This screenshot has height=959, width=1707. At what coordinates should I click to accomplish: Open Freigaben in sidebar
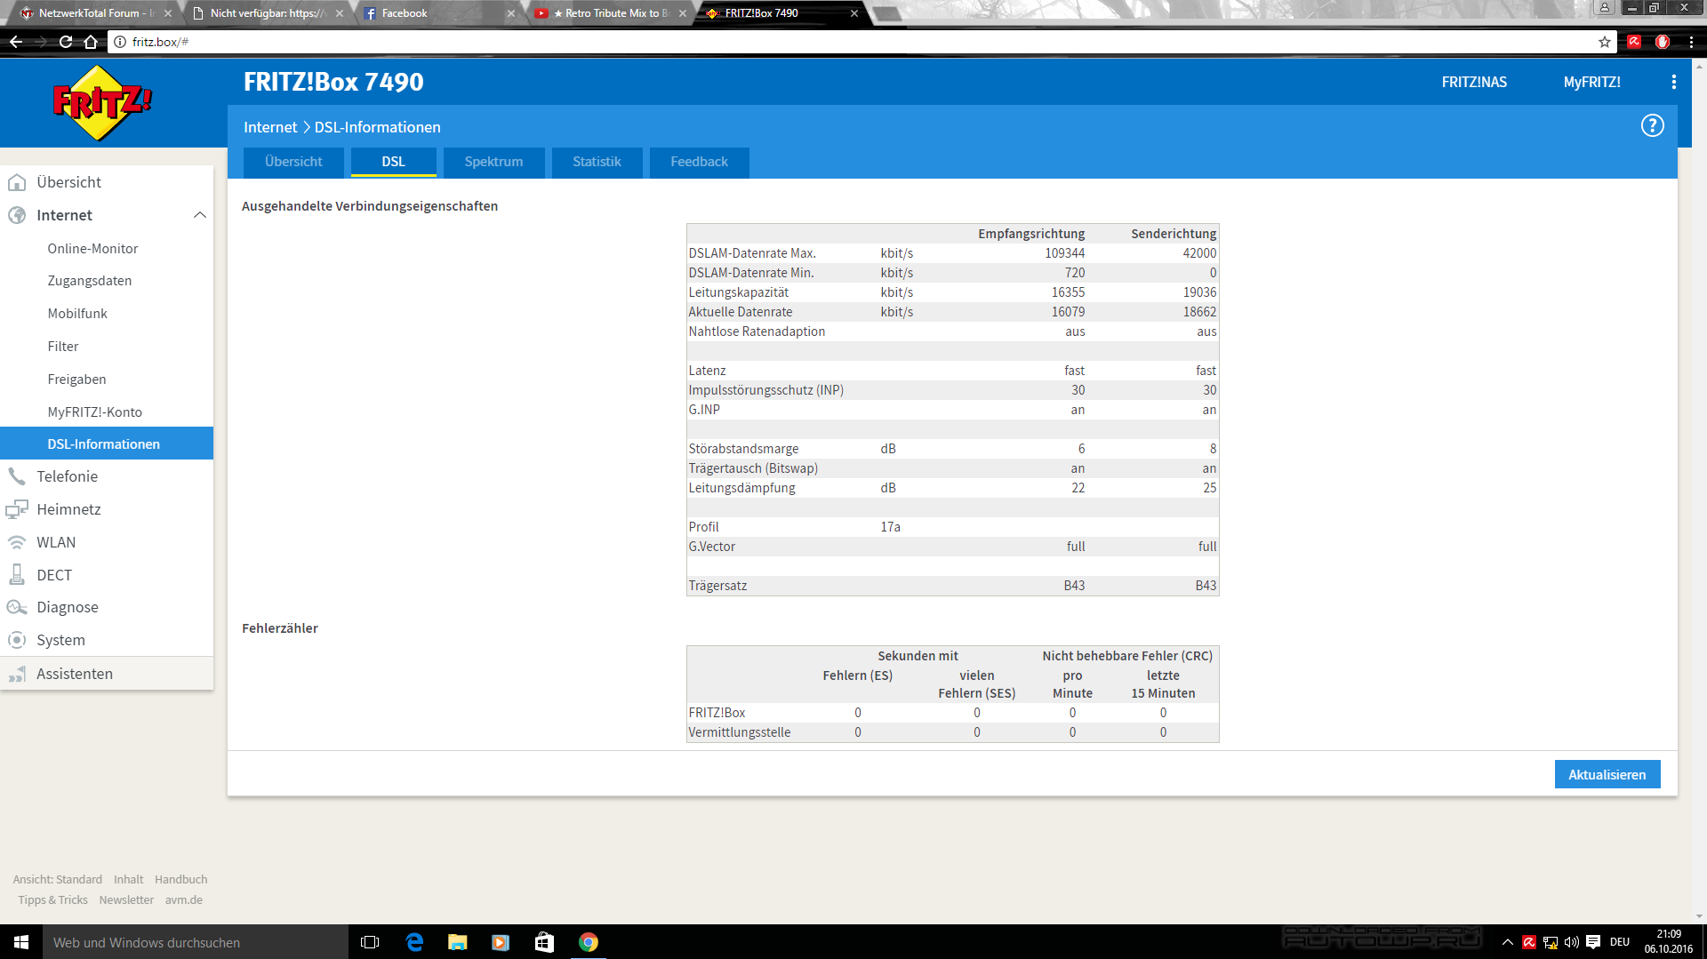[76, 380]
